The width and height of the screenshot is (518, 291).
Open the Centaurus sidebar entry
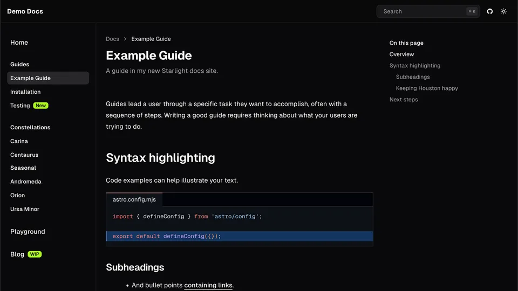[24, 155]
